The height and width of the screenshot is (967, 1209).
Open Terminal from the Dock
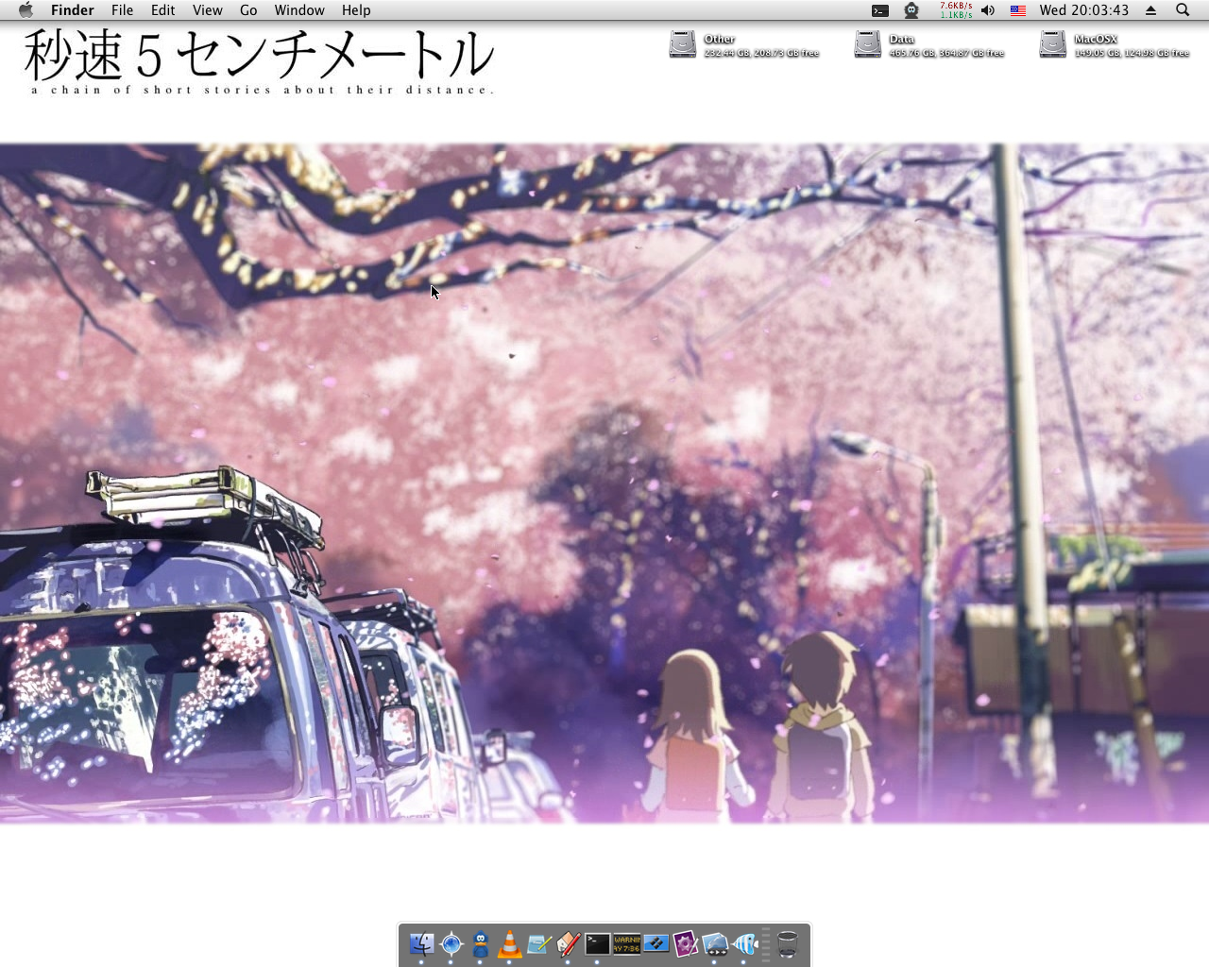click(x=597, y=943)
